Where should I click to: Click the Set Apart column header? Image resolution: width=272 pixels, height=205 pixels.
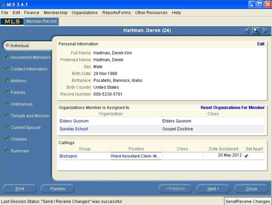[x=254, y=149]
